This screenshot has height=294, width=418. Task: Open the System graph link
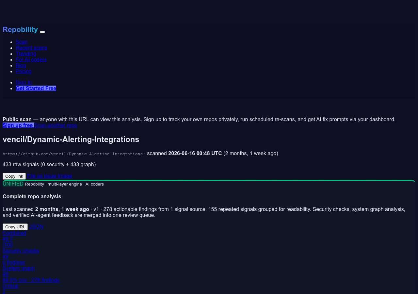point(19,268)
